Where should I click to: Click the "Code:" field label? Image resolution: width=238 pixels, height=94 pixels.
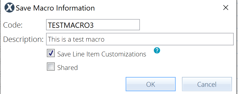coord(13,25)
